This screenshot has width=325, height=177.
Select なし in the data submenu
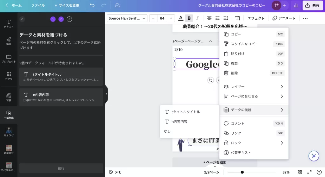(190, 131)
